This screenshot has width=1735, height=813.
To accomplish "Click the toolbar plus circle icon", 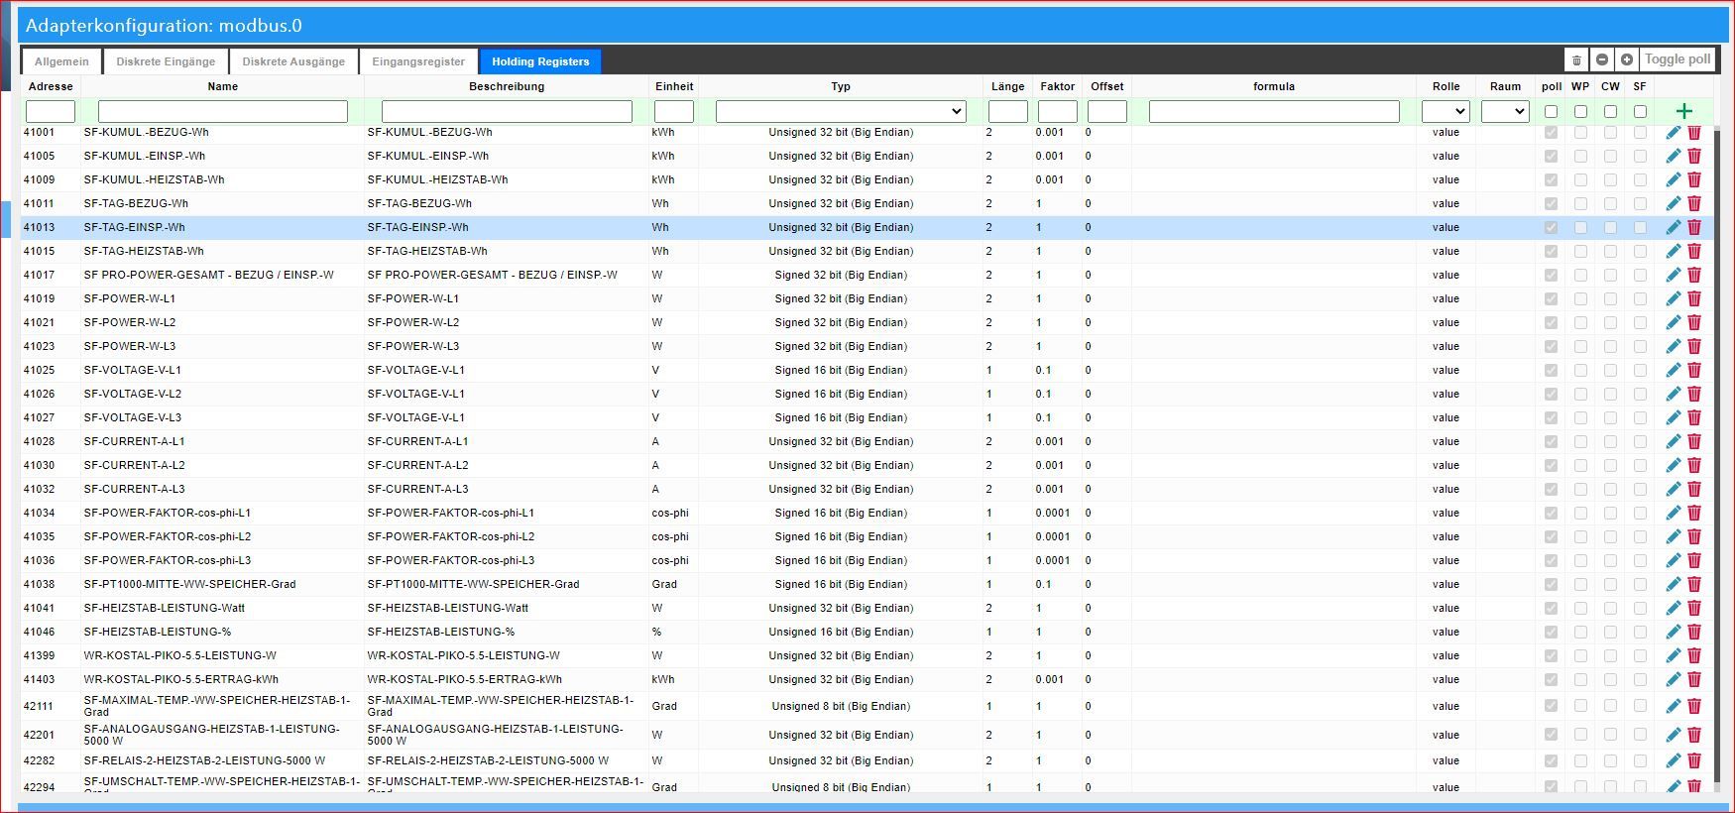I will click(1627, 60).
